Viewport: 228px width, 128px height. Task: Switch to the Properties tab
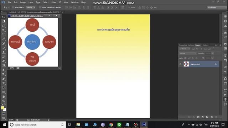[183, 45]
